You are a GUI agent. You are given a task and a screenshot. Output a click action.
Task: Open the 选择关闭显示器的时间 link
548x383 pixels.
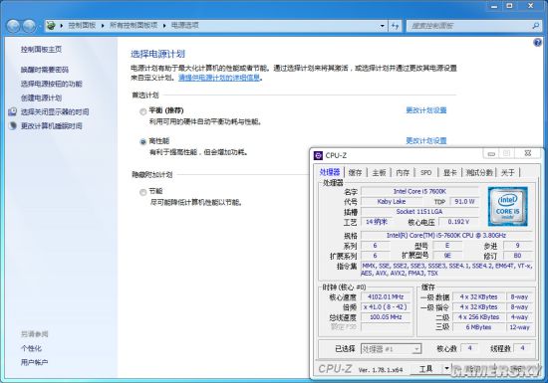55,111
